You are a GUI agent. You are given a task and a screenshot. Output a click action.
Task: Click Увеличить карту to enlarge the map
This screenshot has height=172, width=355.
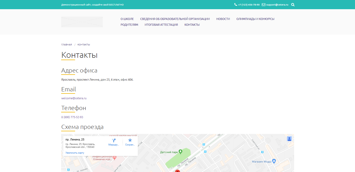pyautogui.click(x=75, y=153)
